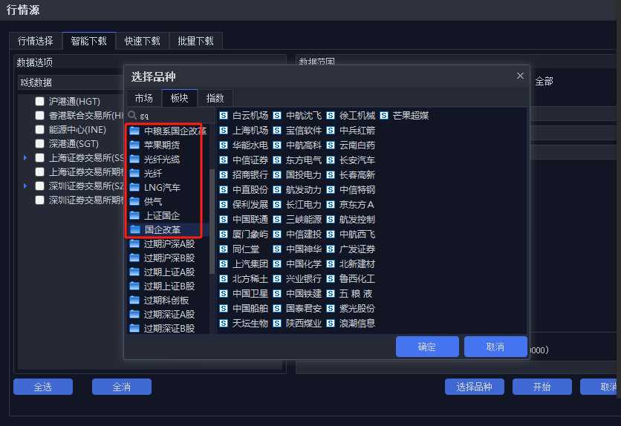621x426 pixels.
Task: Select the 过期沪深B股 folder row
Action: click(169, 258)
